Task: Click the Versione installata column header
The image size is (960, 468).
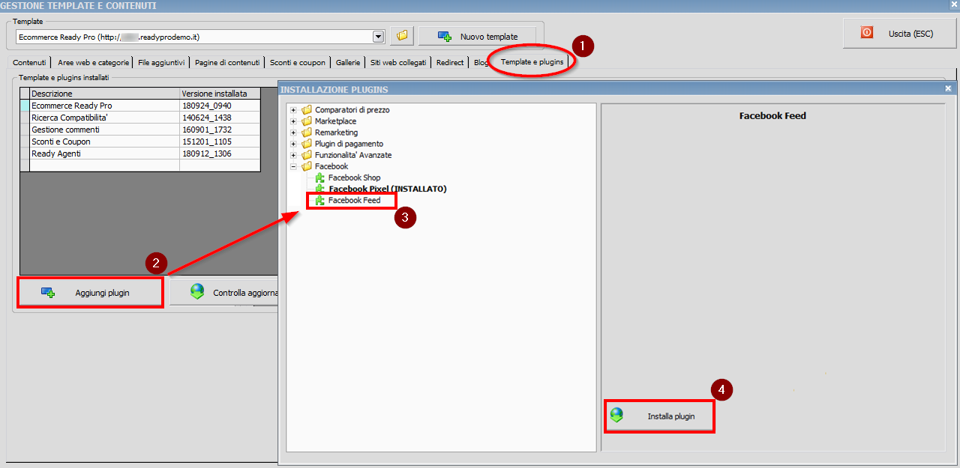Action: [220, 94]
